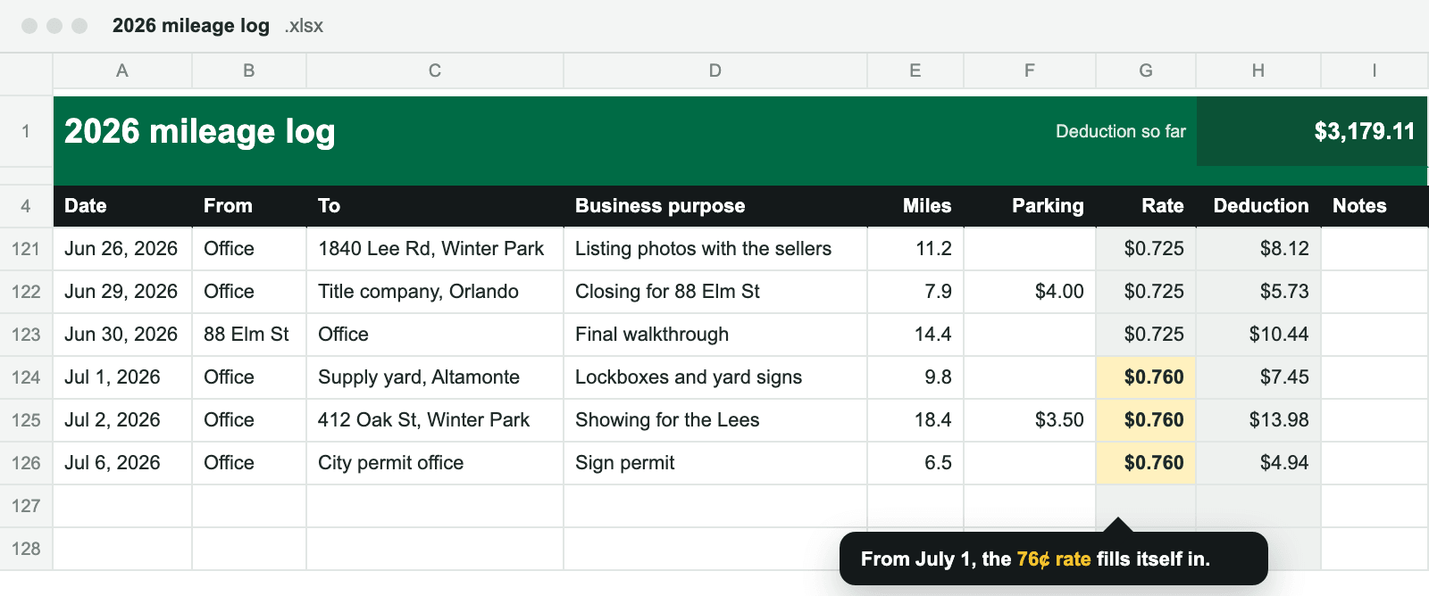Select column G header
The image size is (1429, 596).
pos(1146,70)
